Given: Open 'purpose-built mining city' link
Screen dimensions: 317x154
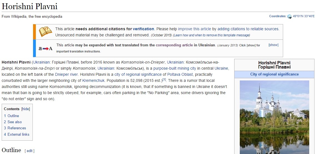Looking at the screenshot, I should click(x=175, y=68).
